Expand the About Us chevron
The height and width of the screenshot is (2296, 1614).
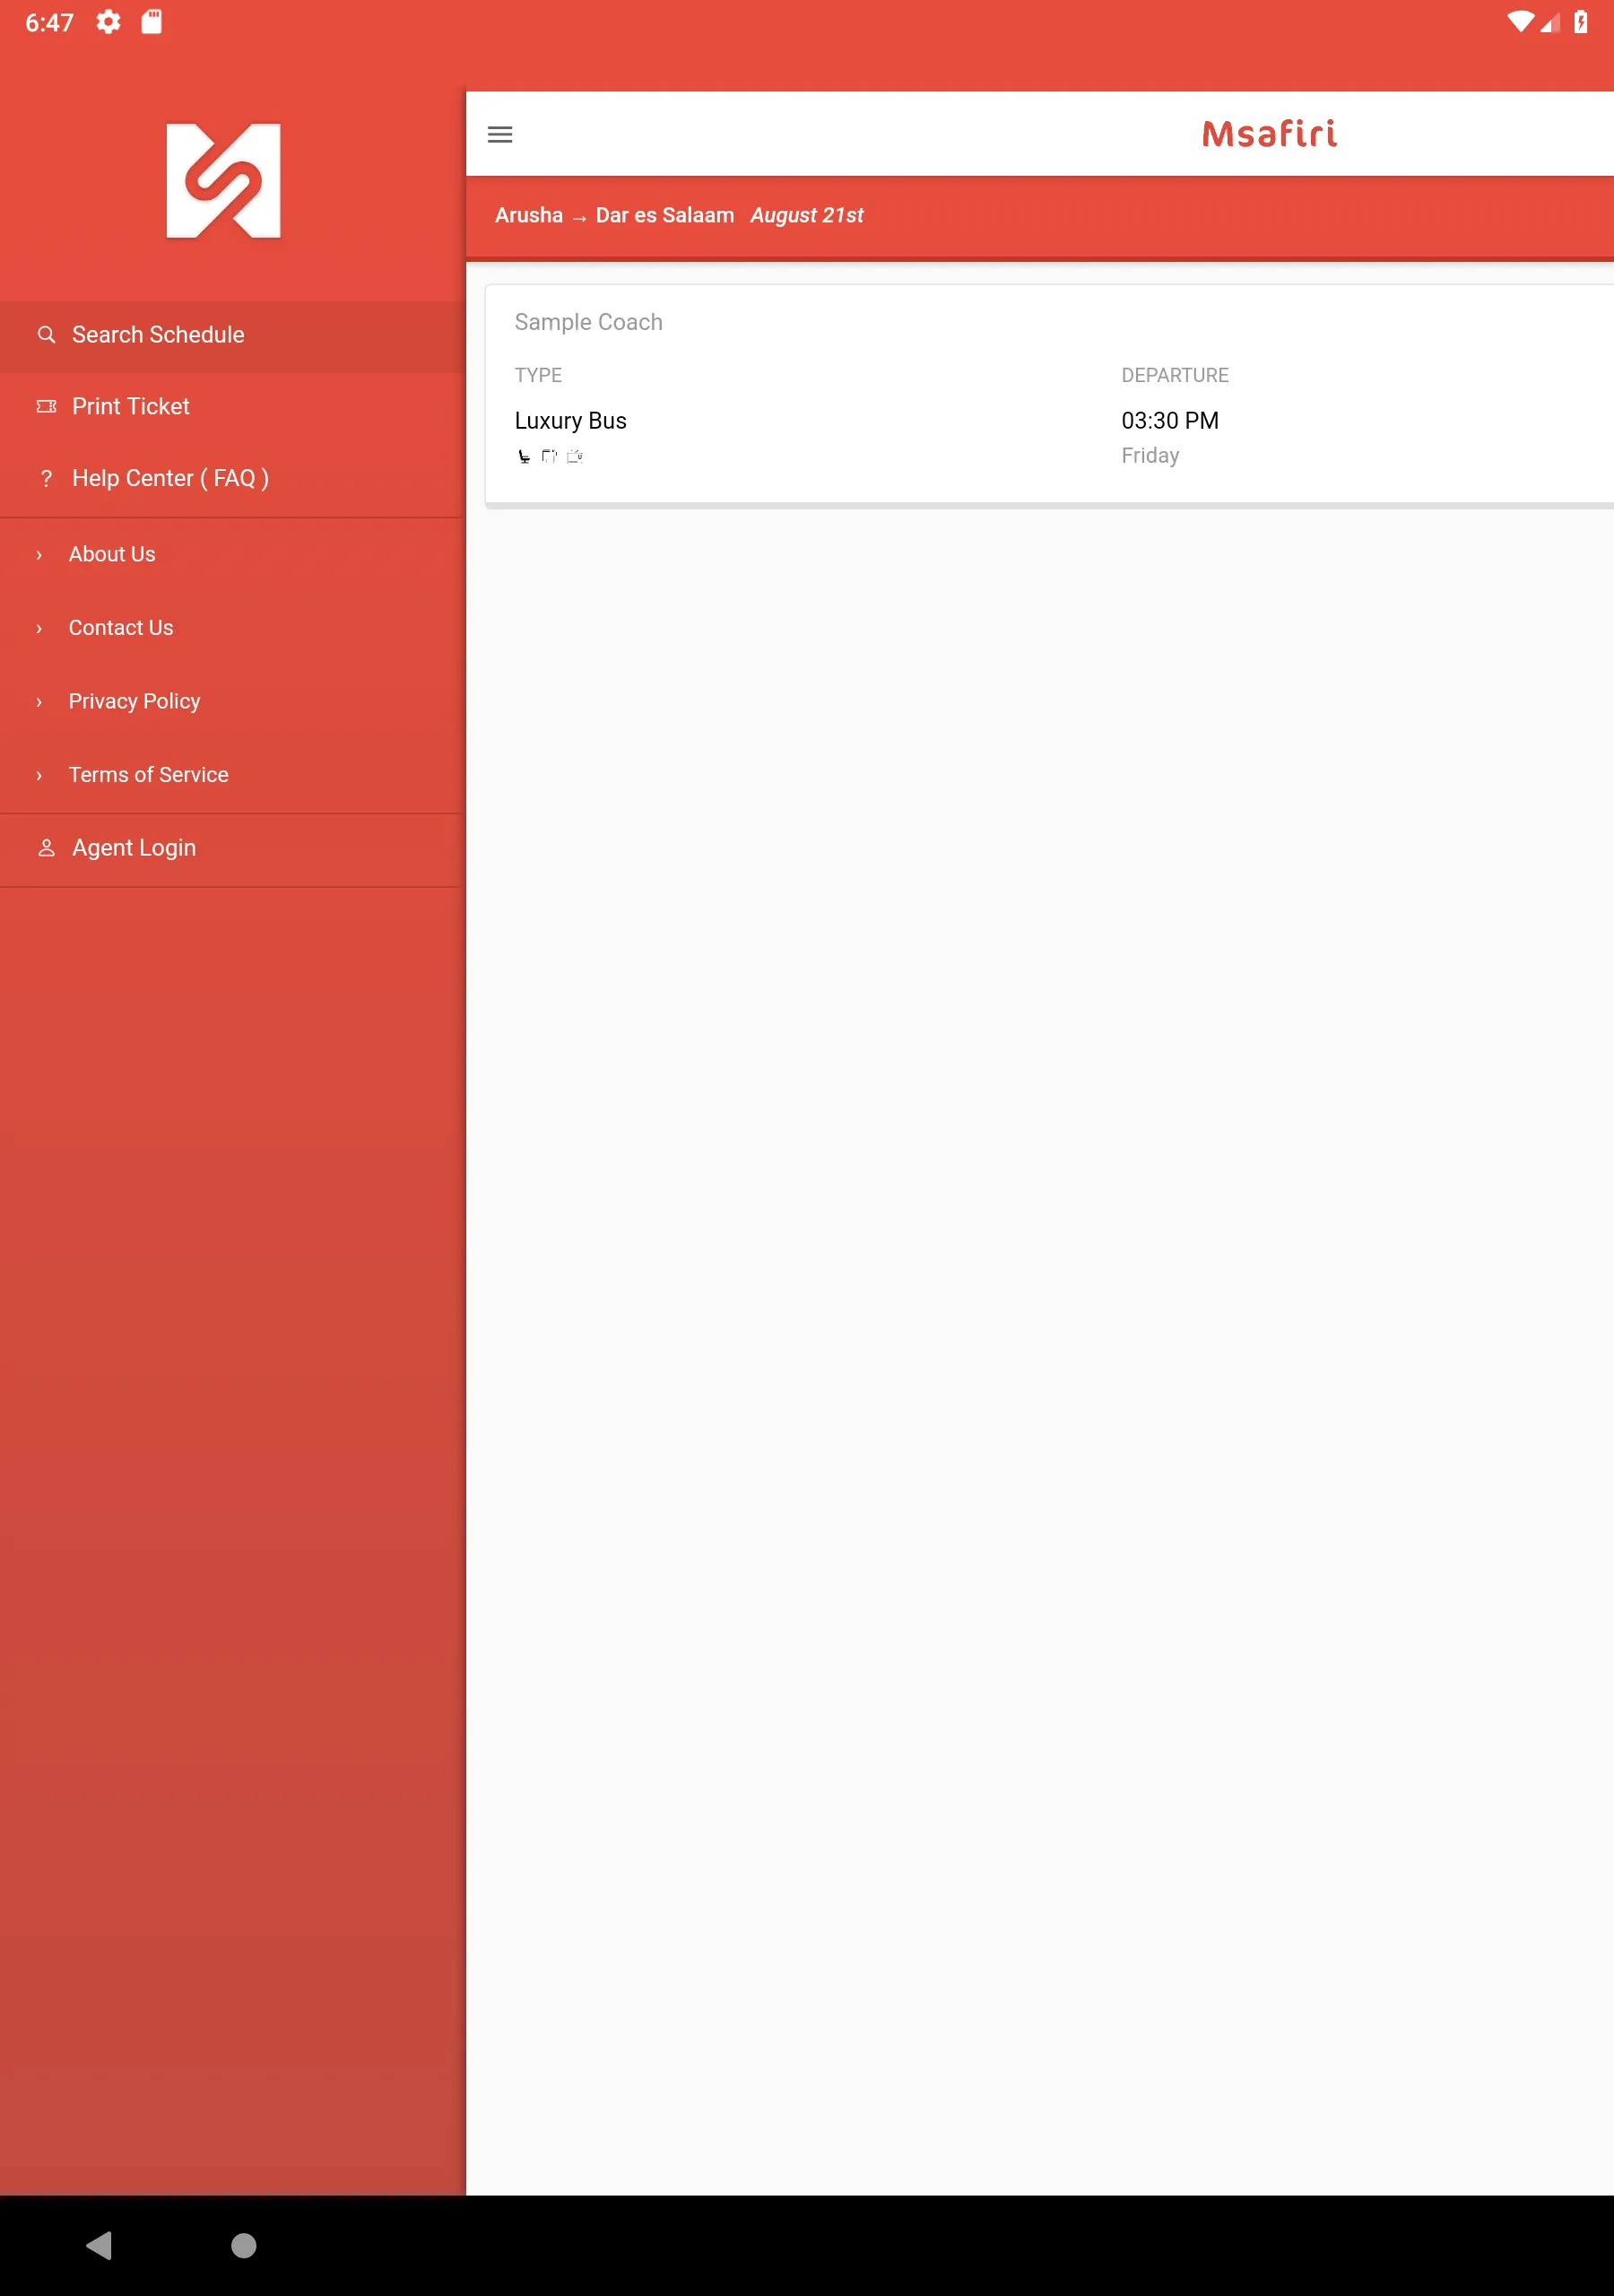coord(39,555)
